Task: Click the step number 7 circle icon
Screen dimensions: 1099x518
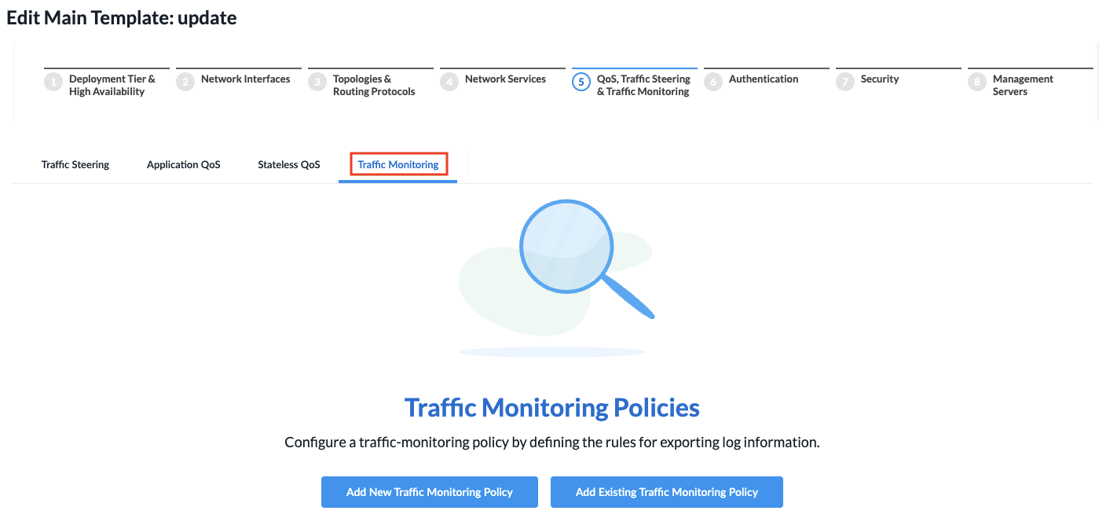Action: coord(845,82)
